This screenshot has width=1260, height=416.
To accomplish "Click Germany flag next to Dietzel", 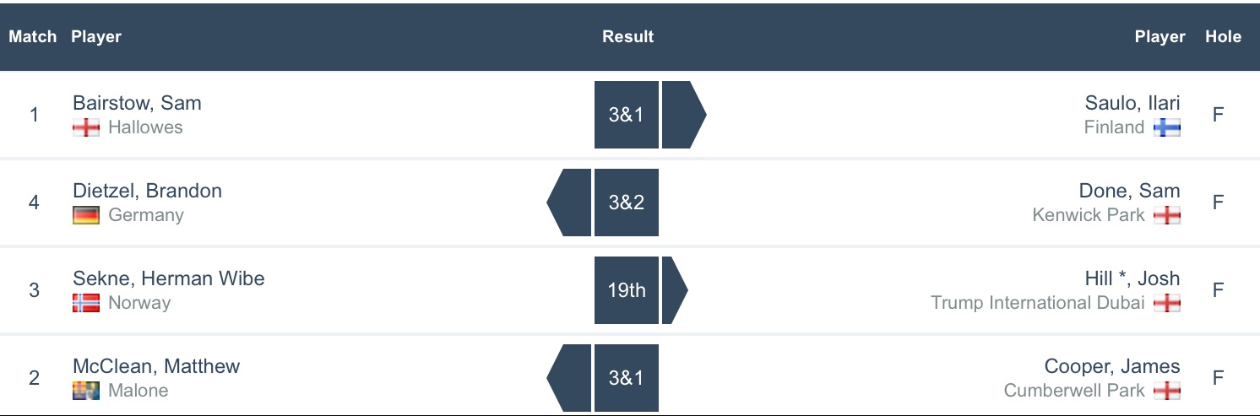I will pyautogui.click(x=86, y=215).
